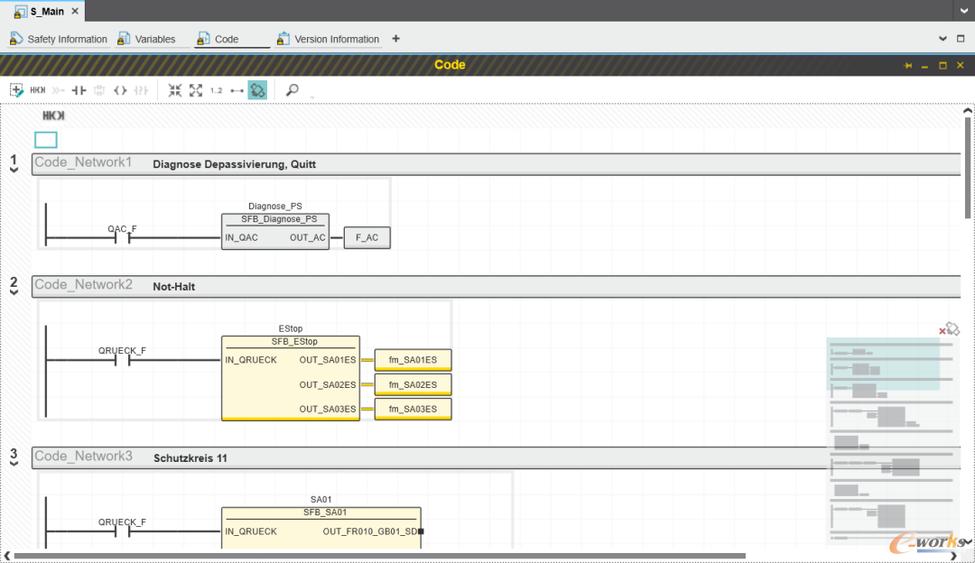Open the small toolbar overflow arrow
The height and width of the screenshot is (563, 975).
(x=312, y=97)
